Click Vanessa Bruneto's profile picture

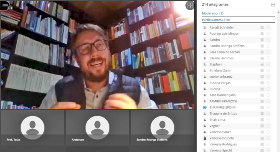click(205, 138)
